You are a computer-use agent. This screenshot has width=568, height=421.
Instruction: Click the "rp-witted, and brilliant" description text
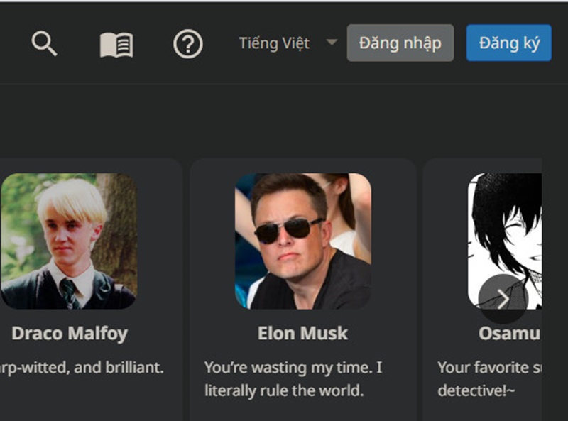(x=82, y=368)
